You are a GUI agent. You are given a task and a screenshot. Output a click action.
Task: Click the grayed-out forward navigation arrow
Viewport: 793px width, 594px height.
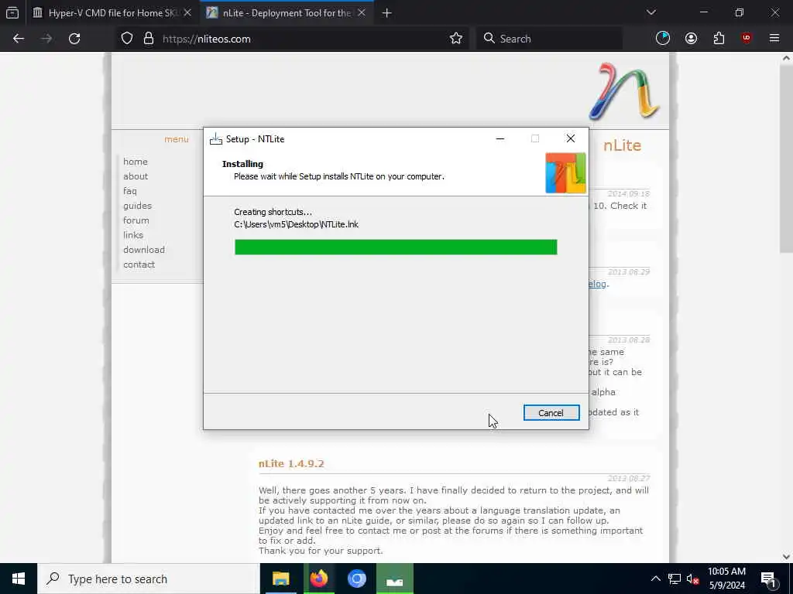[46, 39]
